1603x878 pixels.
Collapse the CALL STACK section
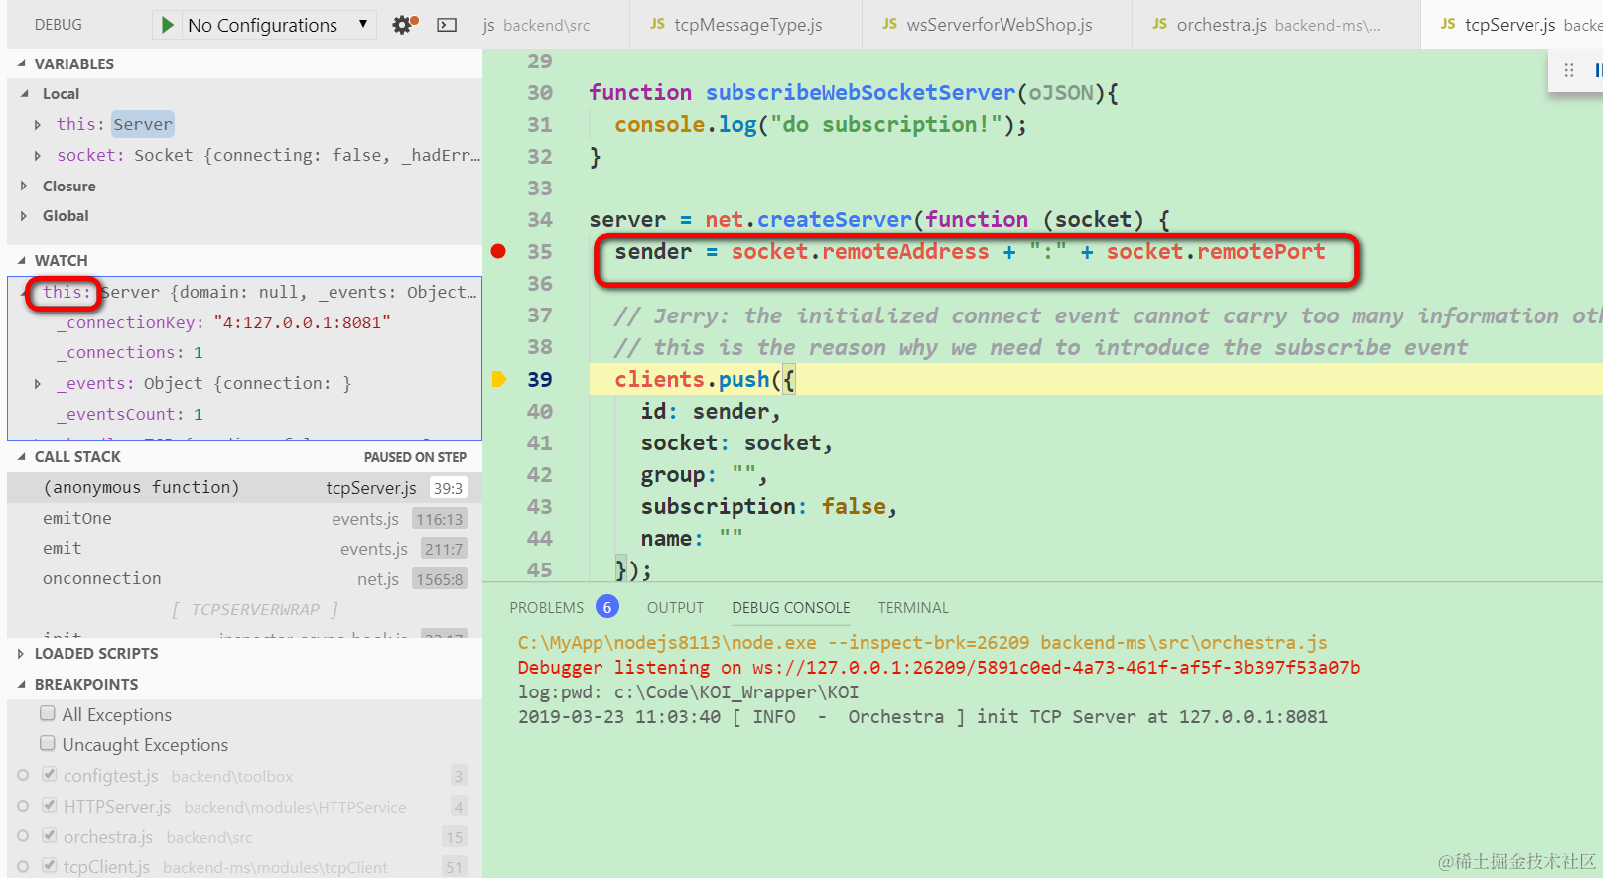pos(22,456)
